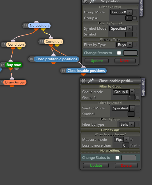The image size is (152, 185).
Task: Select the Close profitable positions block
Action: click(56, 59)
